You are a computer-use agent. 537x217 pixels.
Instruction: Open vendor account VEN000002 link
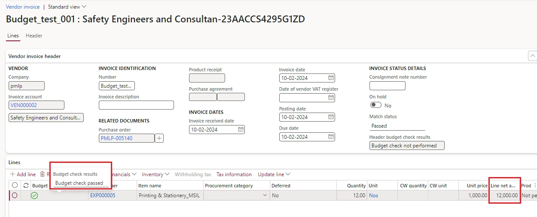(24, 105)
